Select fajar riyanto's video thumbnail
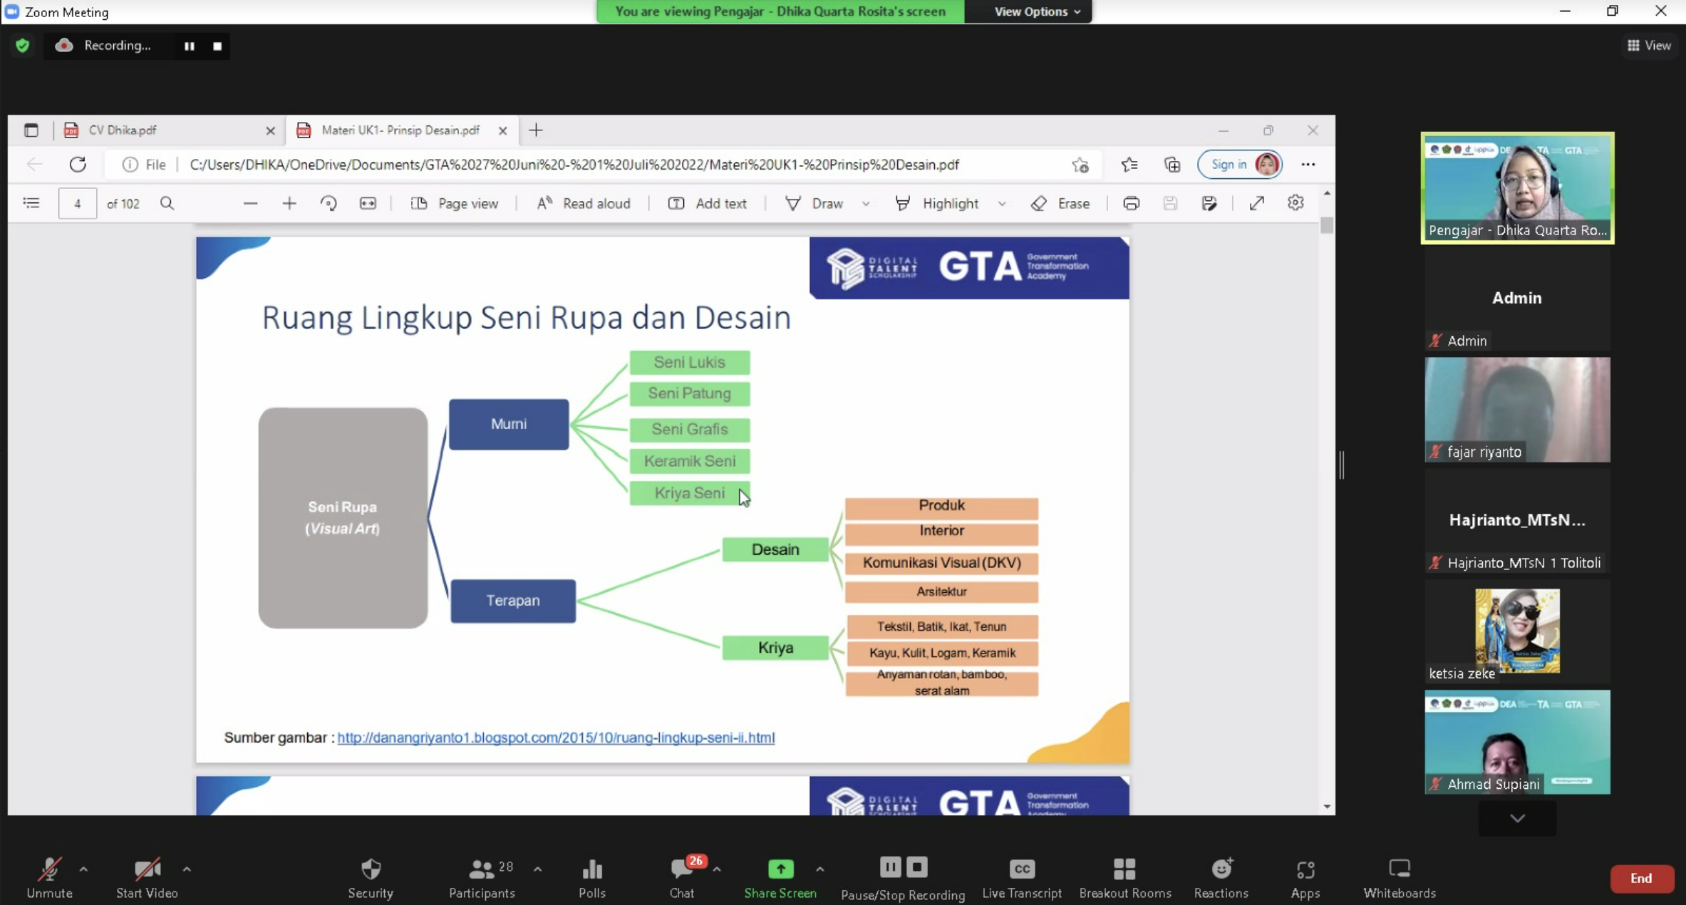 [1517, 409]
